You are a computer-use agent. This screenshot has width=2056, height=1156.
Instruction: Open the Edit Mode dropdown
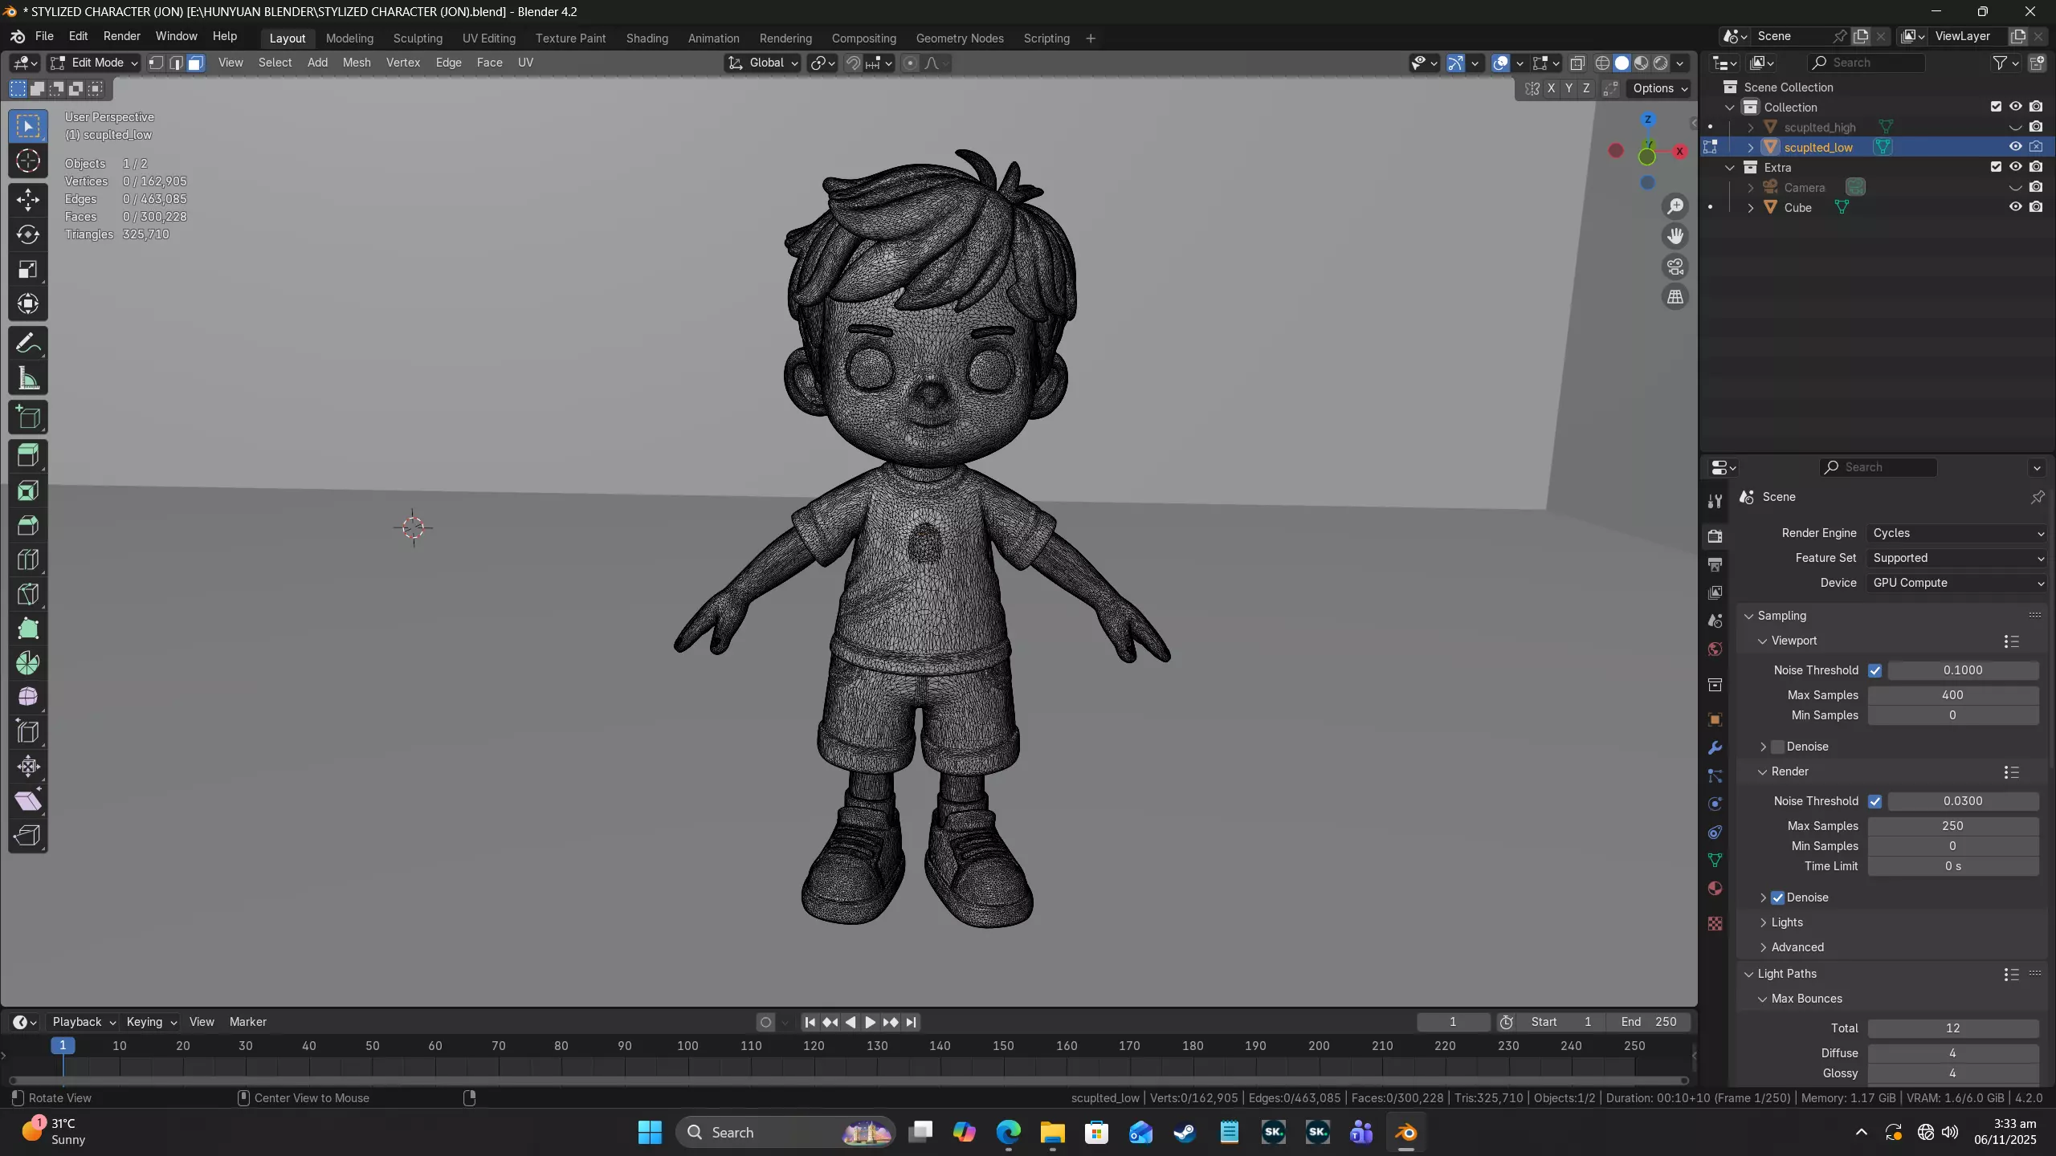94,63
